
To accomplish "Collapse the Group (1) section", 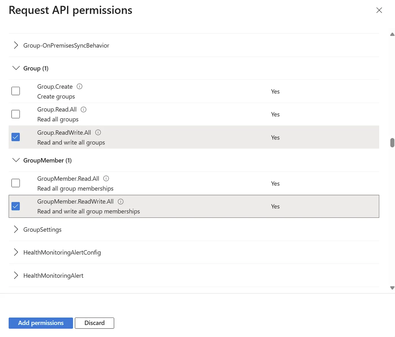I will click(x=16, y=68).
